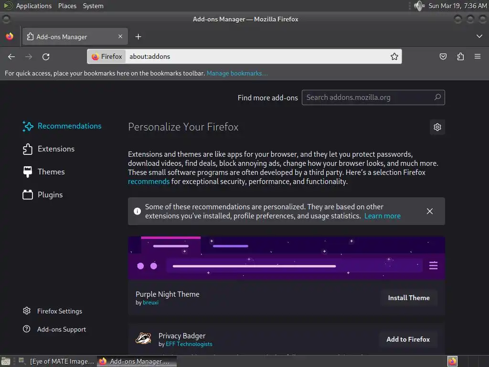Click the Learn more link in the notice
489x367 pixels.
[x=383, y=216]
